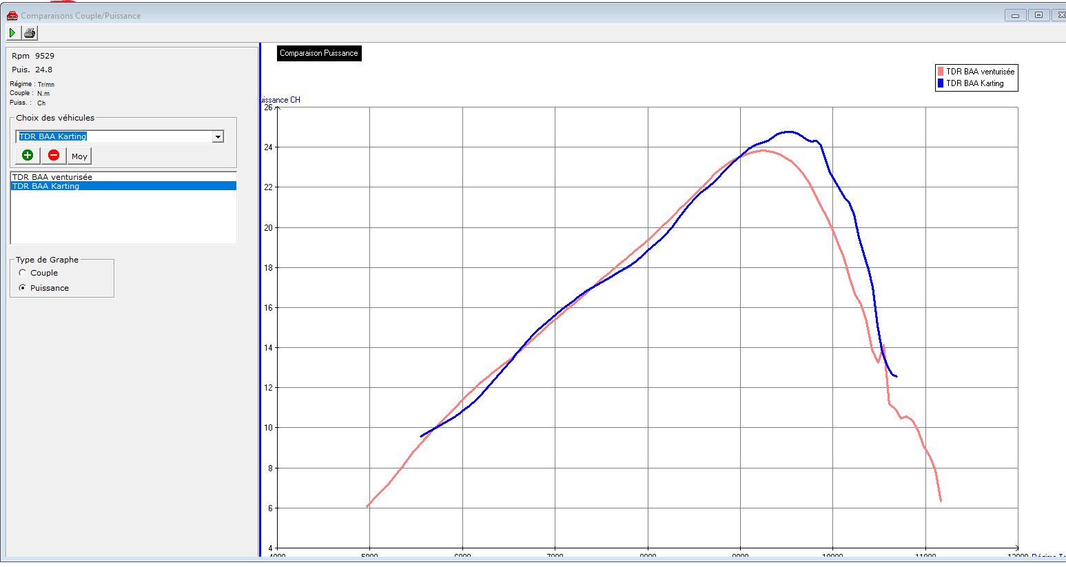This screenshot has height=567, width=1066.
Task: Click the TDR BAA Karting combo text field
Action: [x=114, y=136]
